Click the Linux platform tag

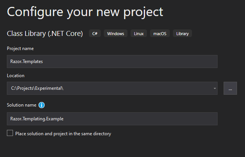point(139,34)
